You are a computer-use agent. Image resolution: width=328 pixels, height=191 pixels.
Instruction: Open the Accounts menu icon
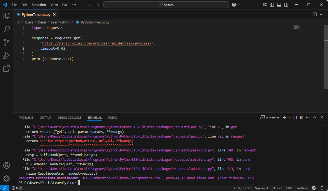tap(7, 165)
